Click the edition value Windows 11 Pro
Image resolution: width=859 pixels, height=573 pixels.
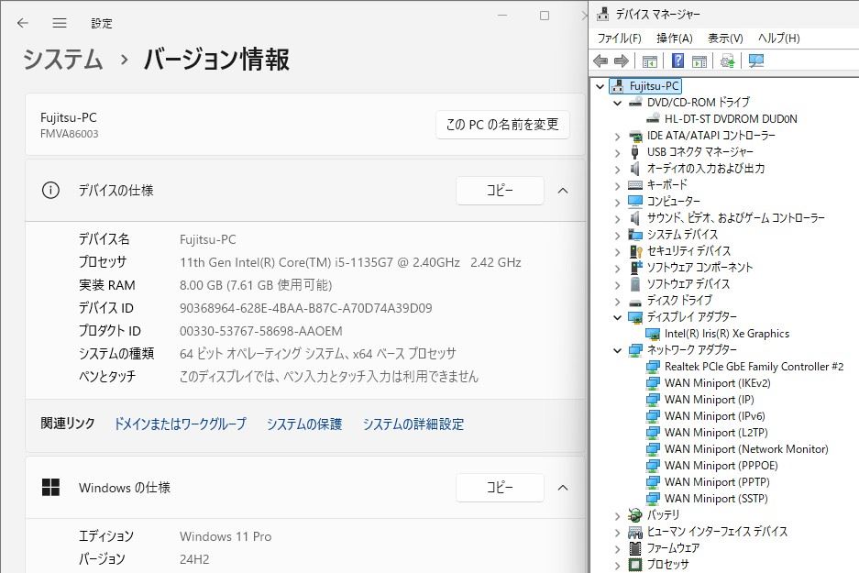coord(226,536)
